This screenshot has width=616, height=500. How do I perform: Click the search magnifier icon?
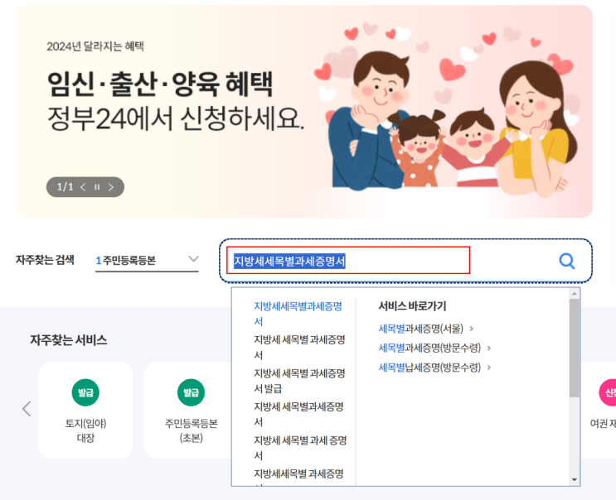point(567,262)
